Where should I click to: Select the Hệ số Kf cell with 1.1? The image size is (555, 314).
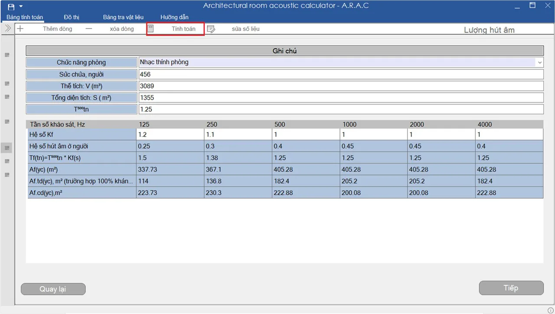pos(238,134)
